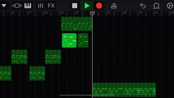Select the top-track region before the playhead
Screen dimensions: 174x98
click(77, 24)
